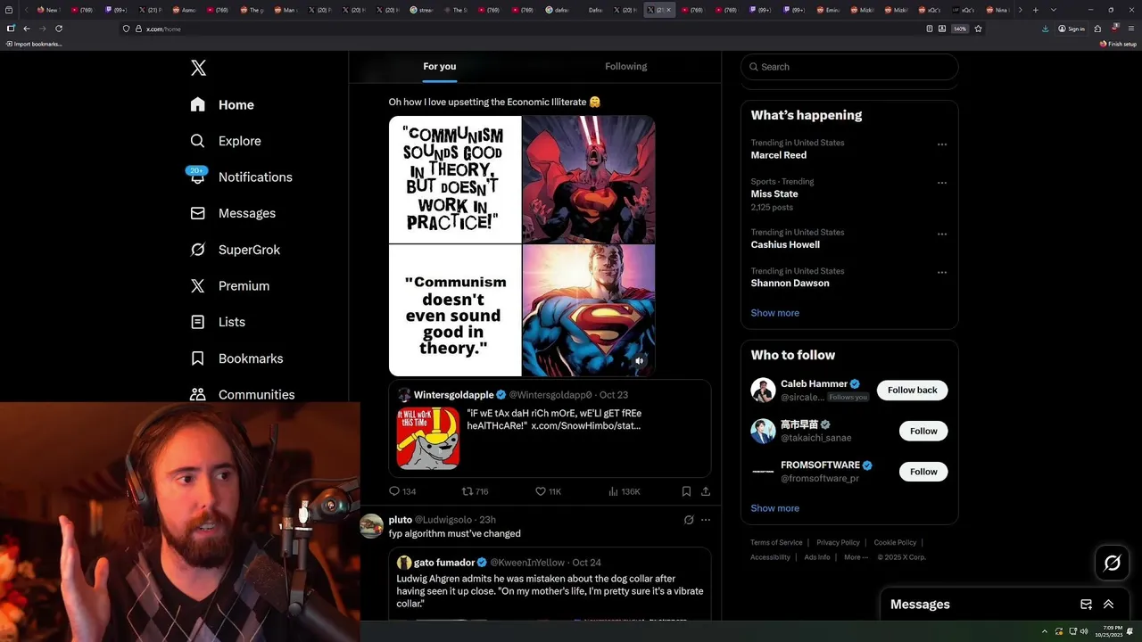Show more trending topics
This screenshot has height=642, width=1142.
click(774, 313)
